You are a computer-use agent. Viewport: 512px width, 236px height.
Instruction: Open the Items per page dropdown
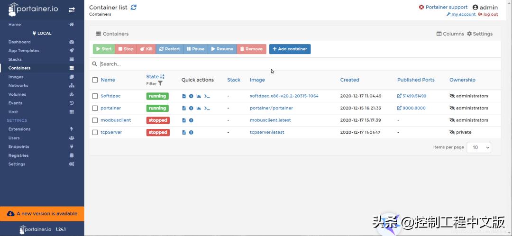click(479, 147)
